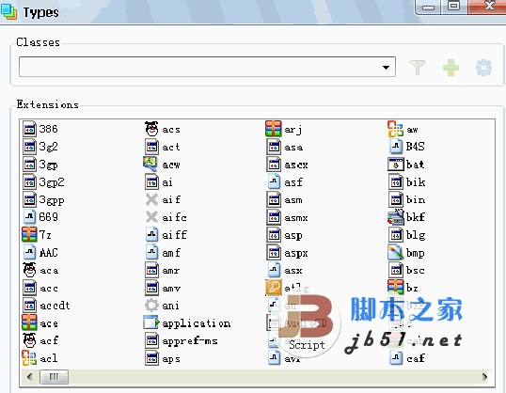This screenshot has width=506, height=393.
Task: Select the acs agent character icon
Action: tap(151, 129)
